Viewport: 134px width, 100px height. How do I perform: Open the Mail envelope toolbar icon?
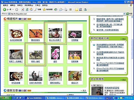[61, 9]
